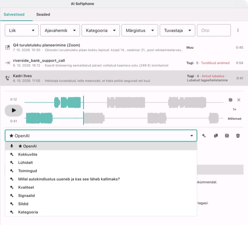Select the Millal autokindlustus uueneb question option
The height and width of the screenshot is (225, 248).
101,179
